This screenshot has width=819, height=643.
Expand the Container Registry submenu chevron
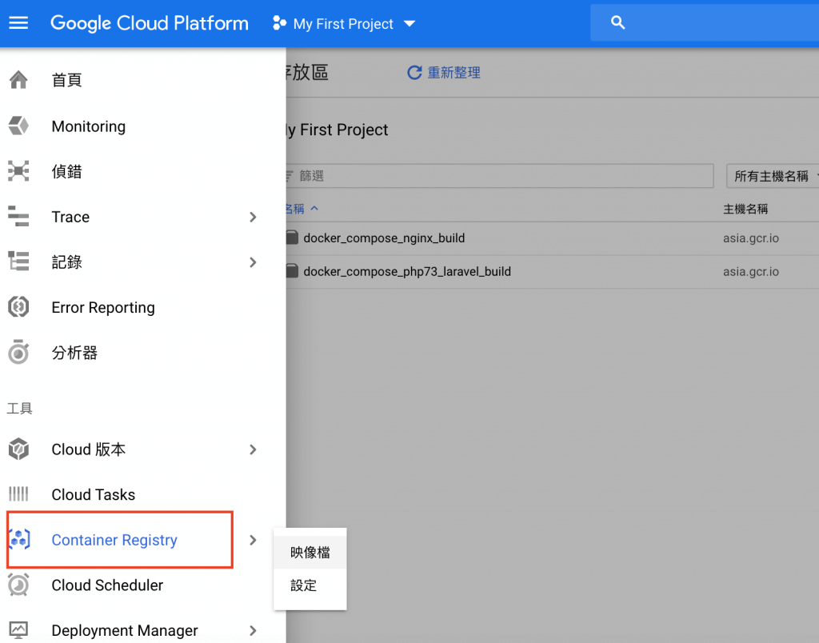point(253,540)
